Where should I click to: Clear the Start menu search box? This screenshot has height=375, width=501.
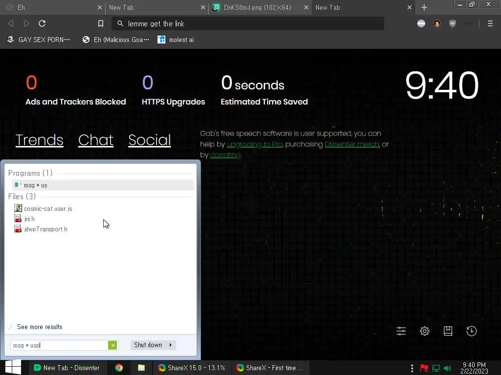click(113, 345)
